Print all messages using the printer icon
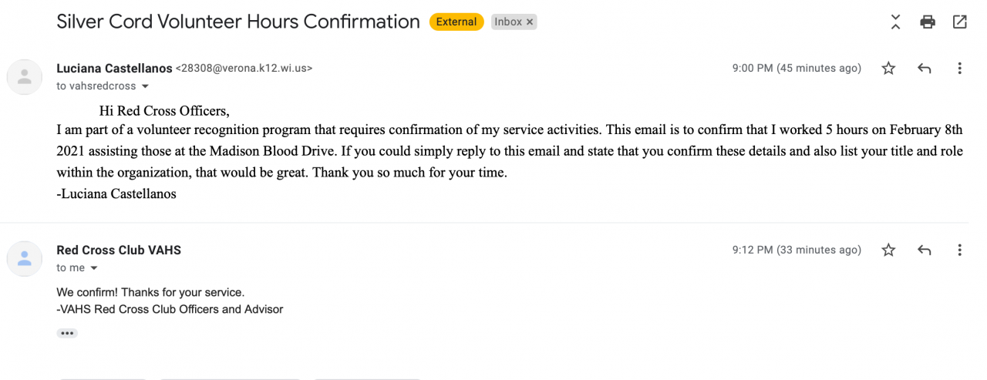Image resolution: width=987 pixels, height=380 pixels. pos(928,22)
